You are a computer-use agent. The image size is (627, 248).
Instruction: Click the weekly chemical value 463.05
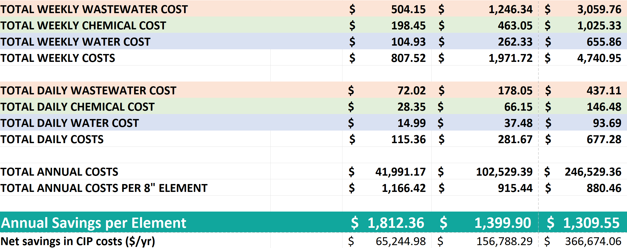click(x=515, y=25)
